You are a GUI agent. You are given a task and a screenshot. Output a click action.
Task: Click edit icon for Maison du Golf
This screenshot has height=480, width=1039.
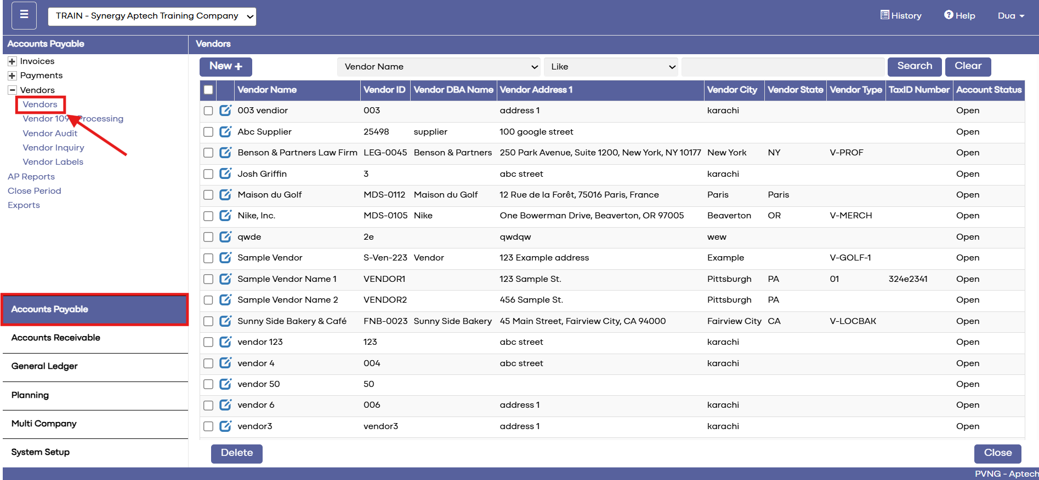225,194
